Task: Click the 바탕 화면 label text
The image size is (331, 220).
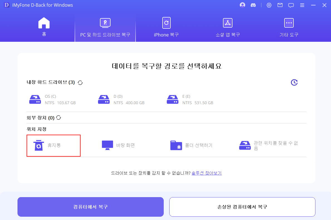Action: [x=125, y=145]
